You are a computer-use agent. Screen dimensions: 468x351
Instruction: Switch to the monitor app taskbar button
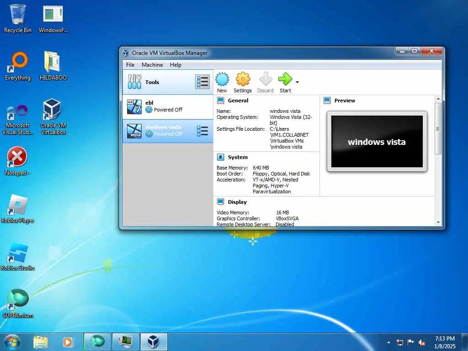coord(126,342)
